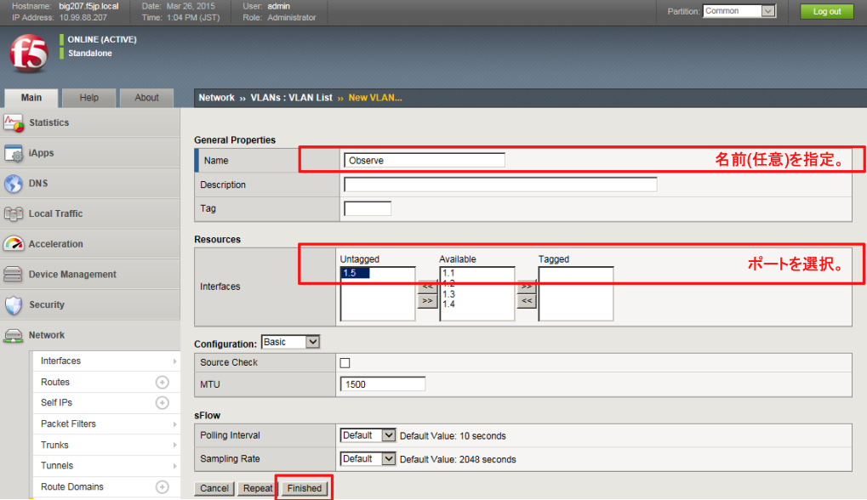Expand the Packet Filters submenu arrow
The image size is (867, 500).
tap(174, 424)
